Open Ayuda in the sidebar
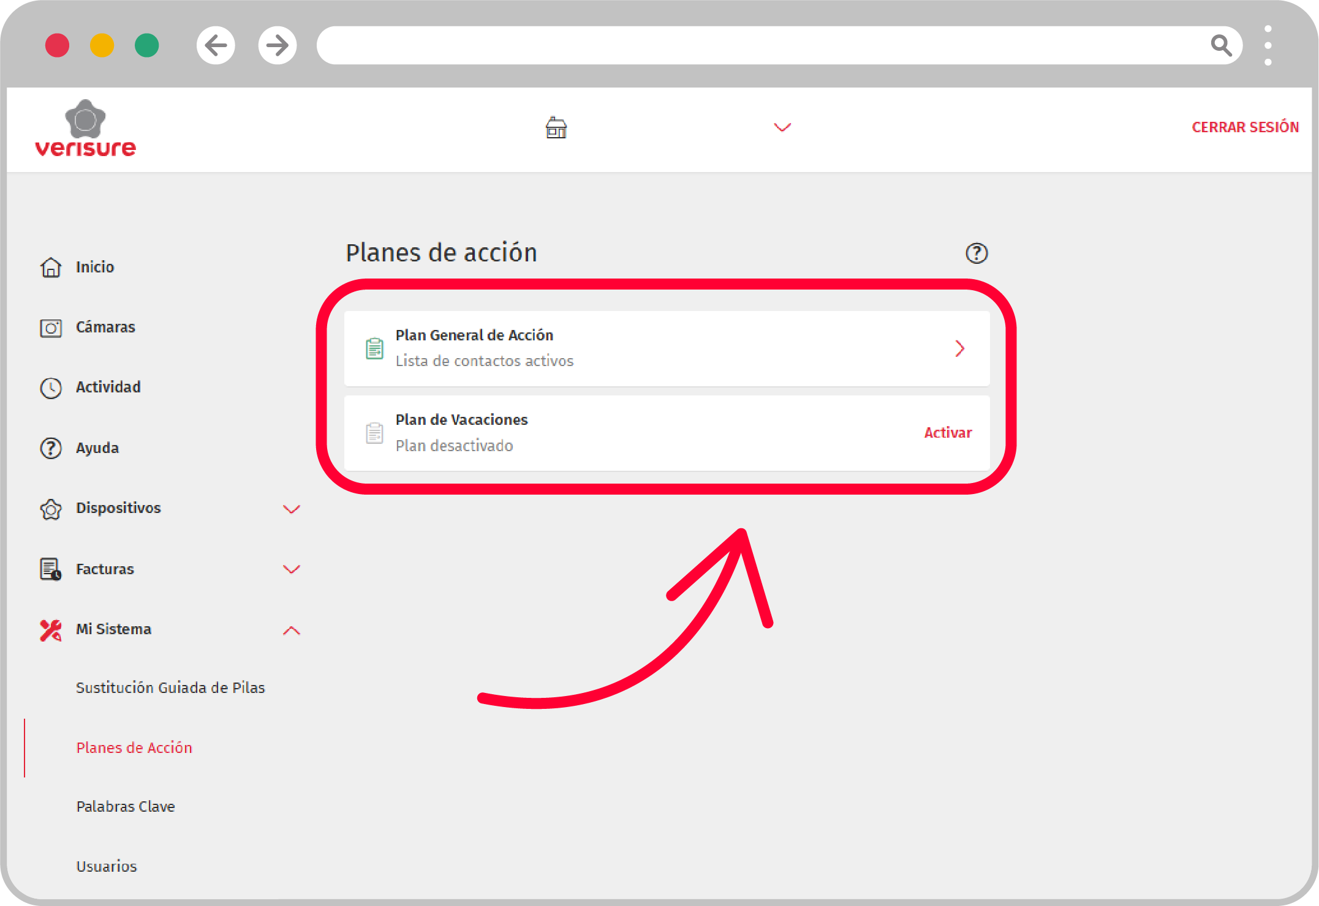The image size is (1319, 906). coord(97,448)
